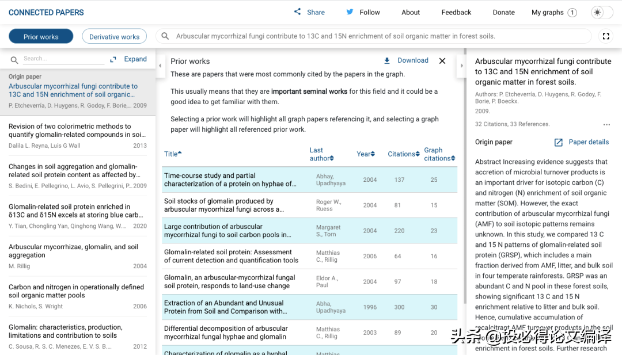Click the '32 Citations, 33 References' text
622x355 pixels.
click(512, 124)
